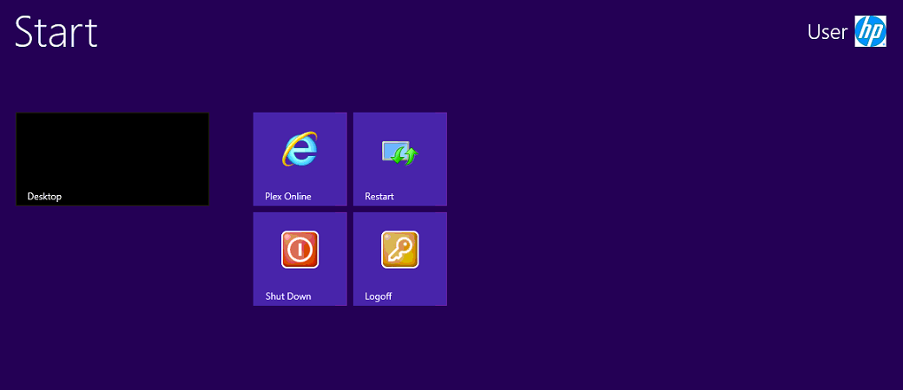Click the Restart monitor icon with green arrows
This screenshot has height=390, width=903.
(399, 153)
